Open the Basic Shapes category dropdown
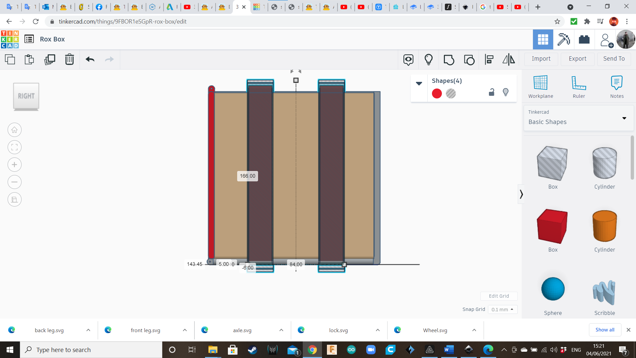 pyautogui.click(x=624, y=118)
